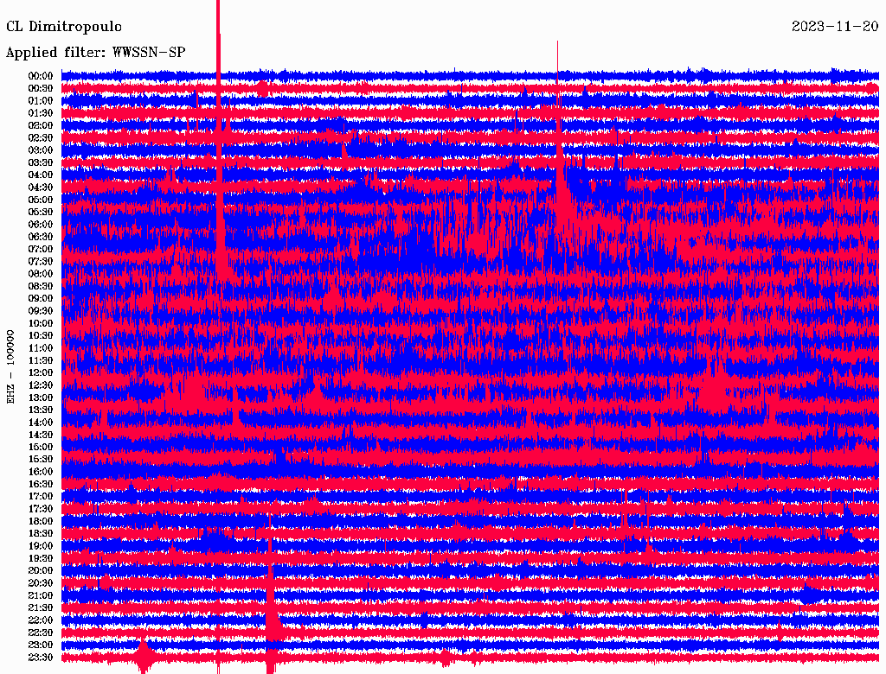
Task: Click the 00:00 time label
Action: [41, 76]
